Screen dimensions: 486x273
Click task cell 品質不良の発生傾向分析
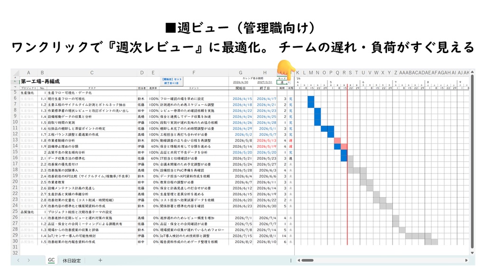(x=92, y=152)
